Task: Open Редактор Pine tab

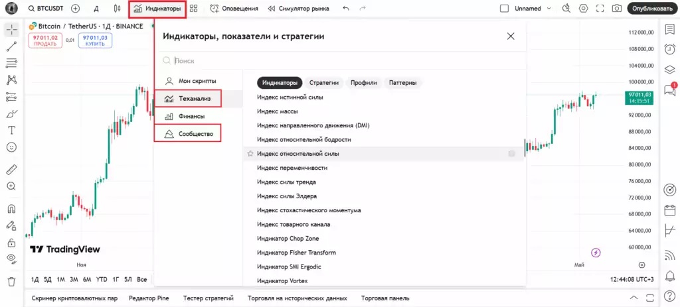Action: click(149, 298)
